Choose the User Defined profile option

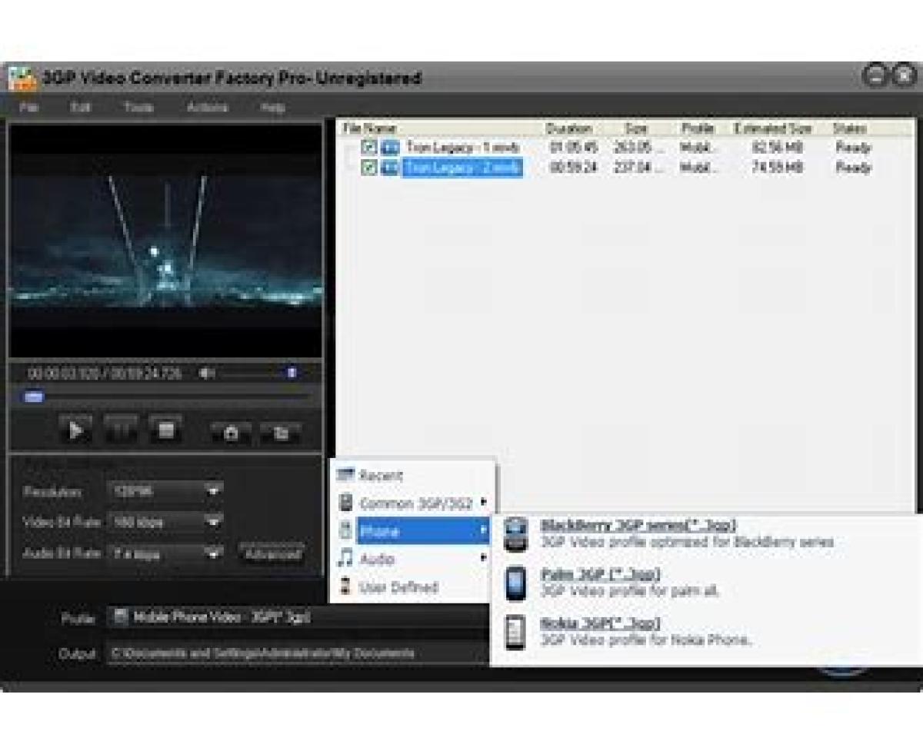[x=398, y=588]
